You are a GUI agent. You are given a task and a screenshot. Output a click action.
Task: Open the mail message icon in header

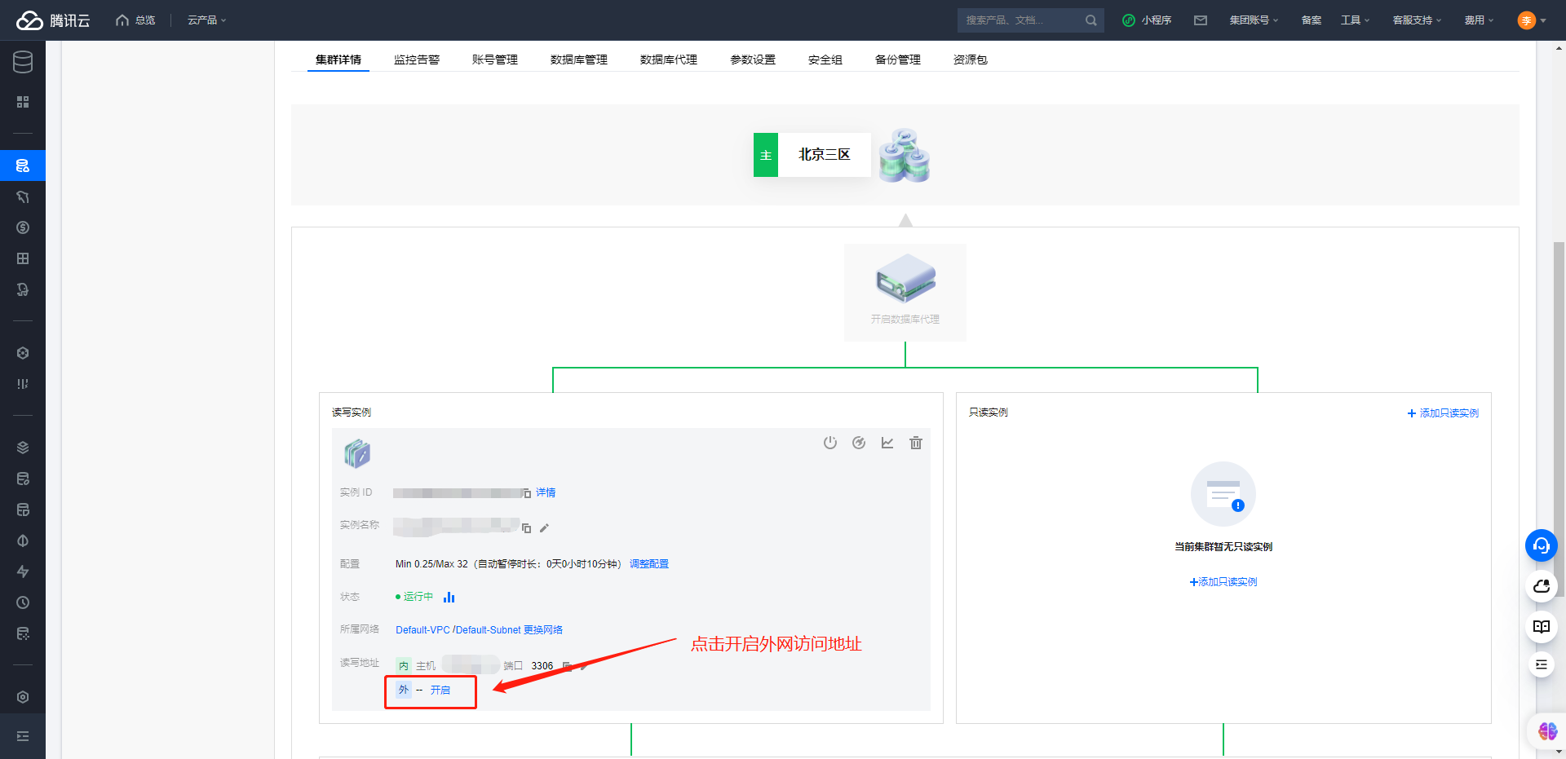[1200, 20]
